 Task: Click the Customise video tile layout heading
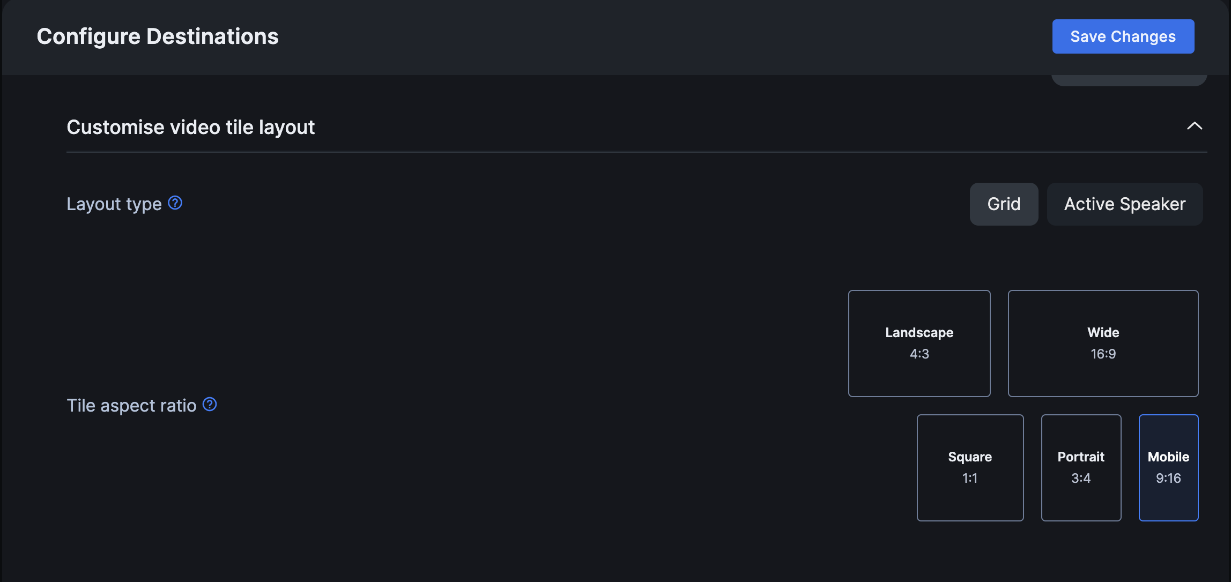(191, 128)
